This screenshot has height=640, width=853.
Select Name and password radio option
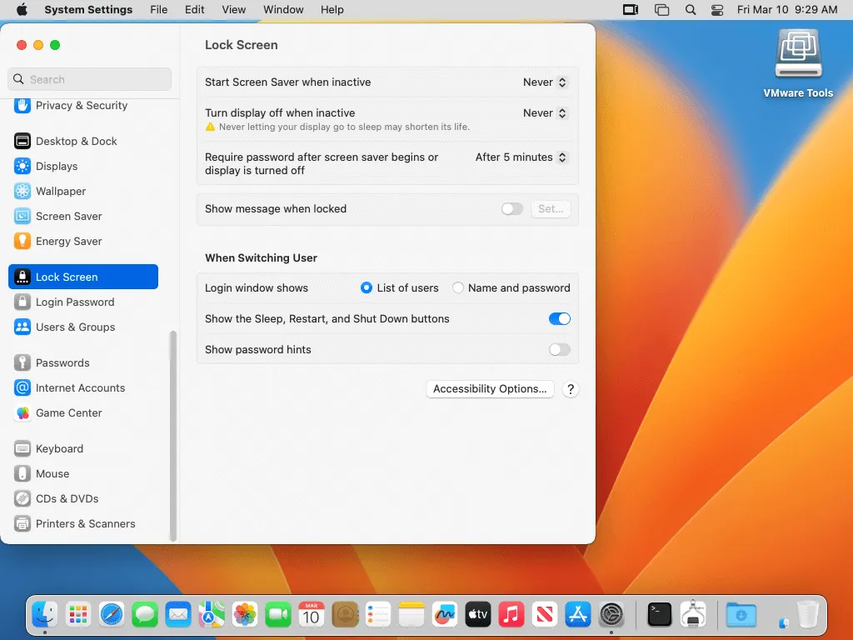click(458, 288)
